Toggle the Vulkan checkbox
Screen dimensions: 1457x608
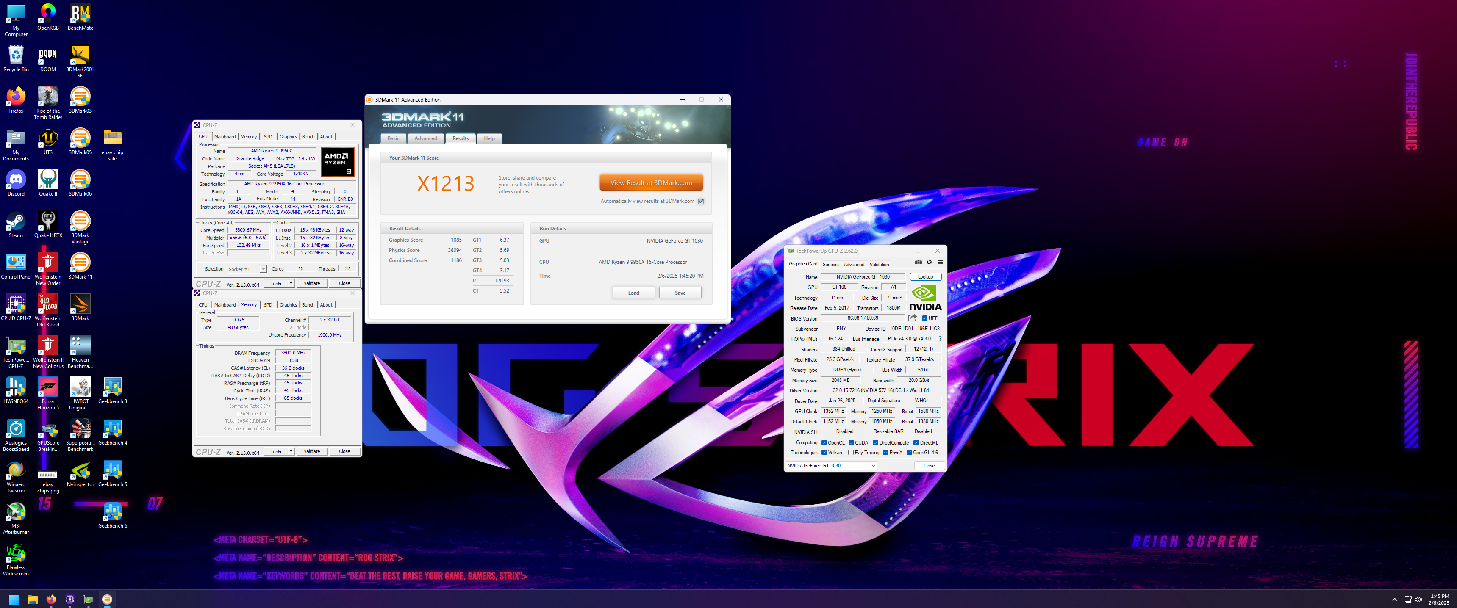824,453
